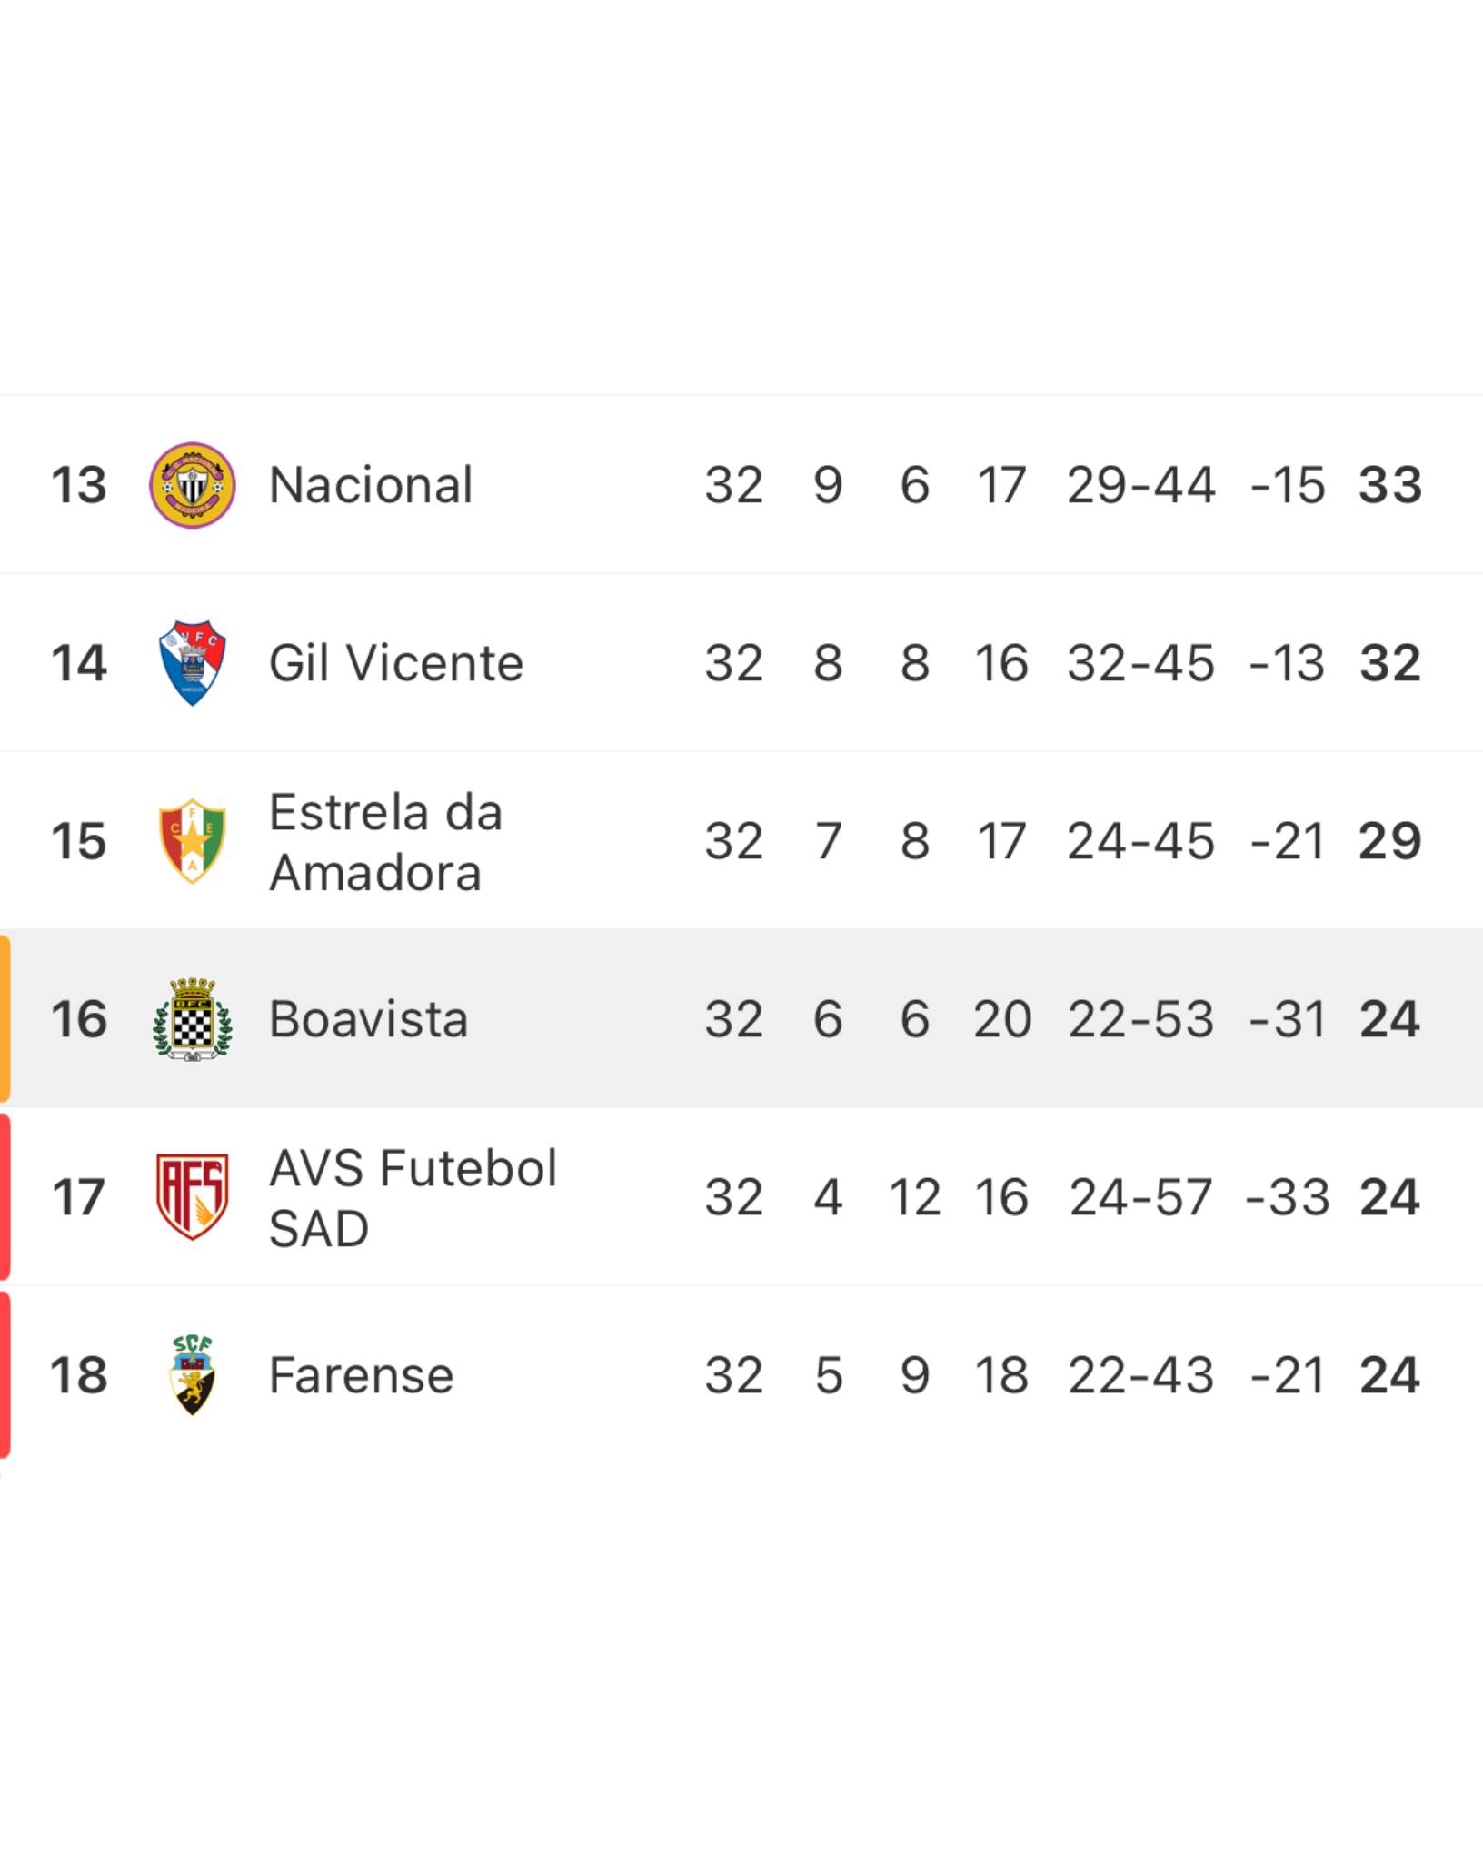
Task: Select the Gil Vicente team name
Action: click(396, 663)
